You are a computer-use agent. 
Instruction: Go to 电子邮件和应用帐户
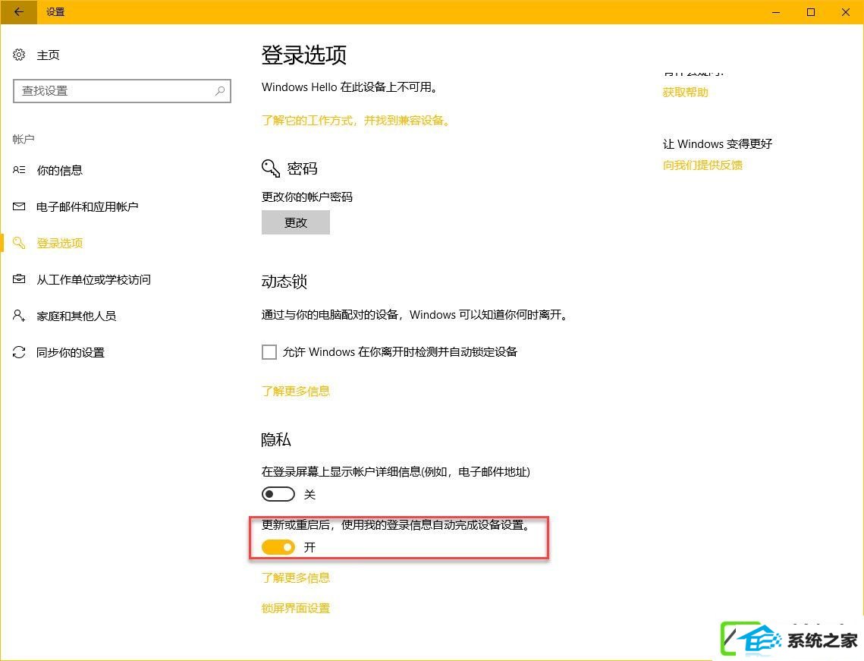click(x=87, y=206)
